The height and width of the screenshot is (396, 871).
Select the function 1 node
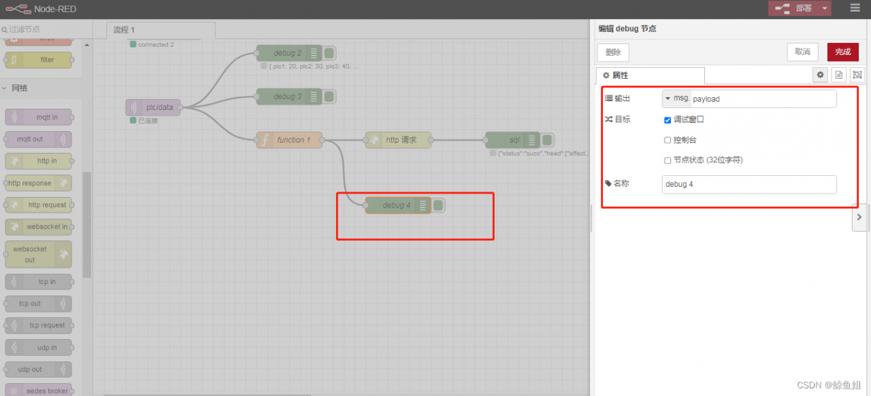289,140
